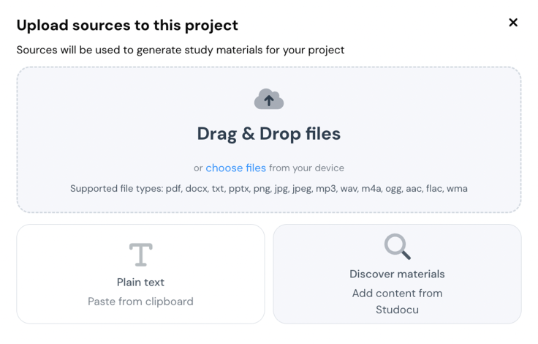Open the Discover materials card
Viewport: 538px width, 344px height.
tap(397, 274)
